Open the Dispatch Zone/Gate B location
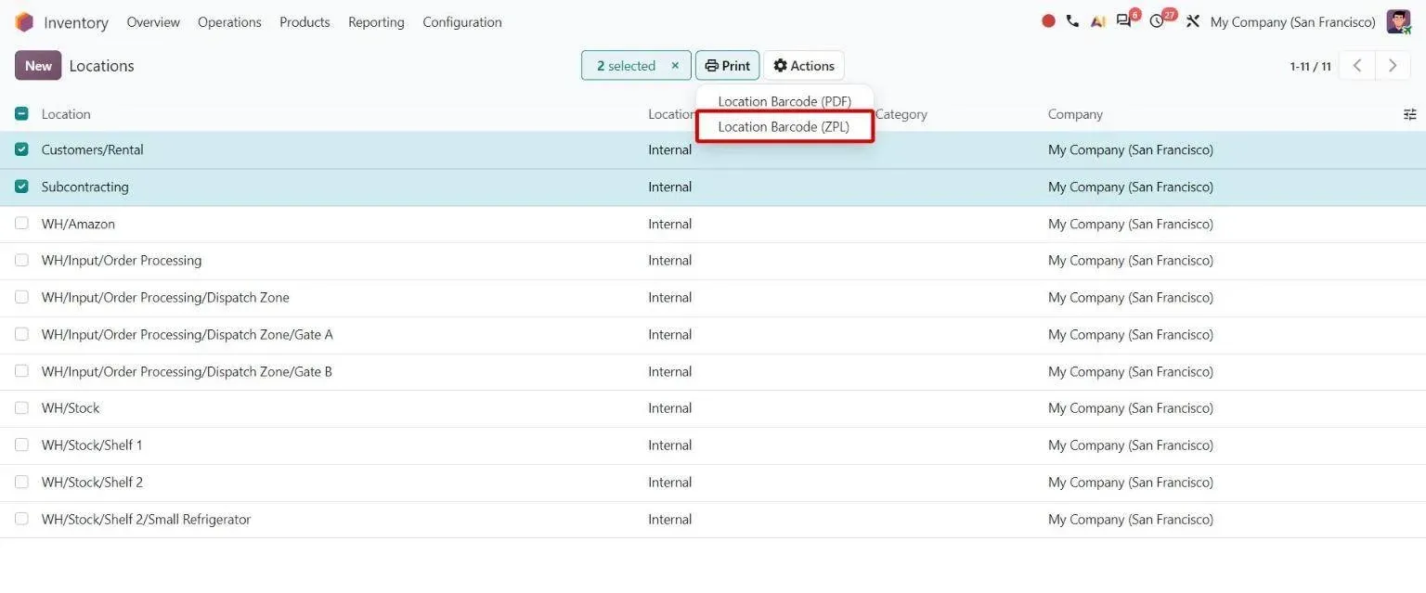1426x593 pixels. [x=187, y=371]
